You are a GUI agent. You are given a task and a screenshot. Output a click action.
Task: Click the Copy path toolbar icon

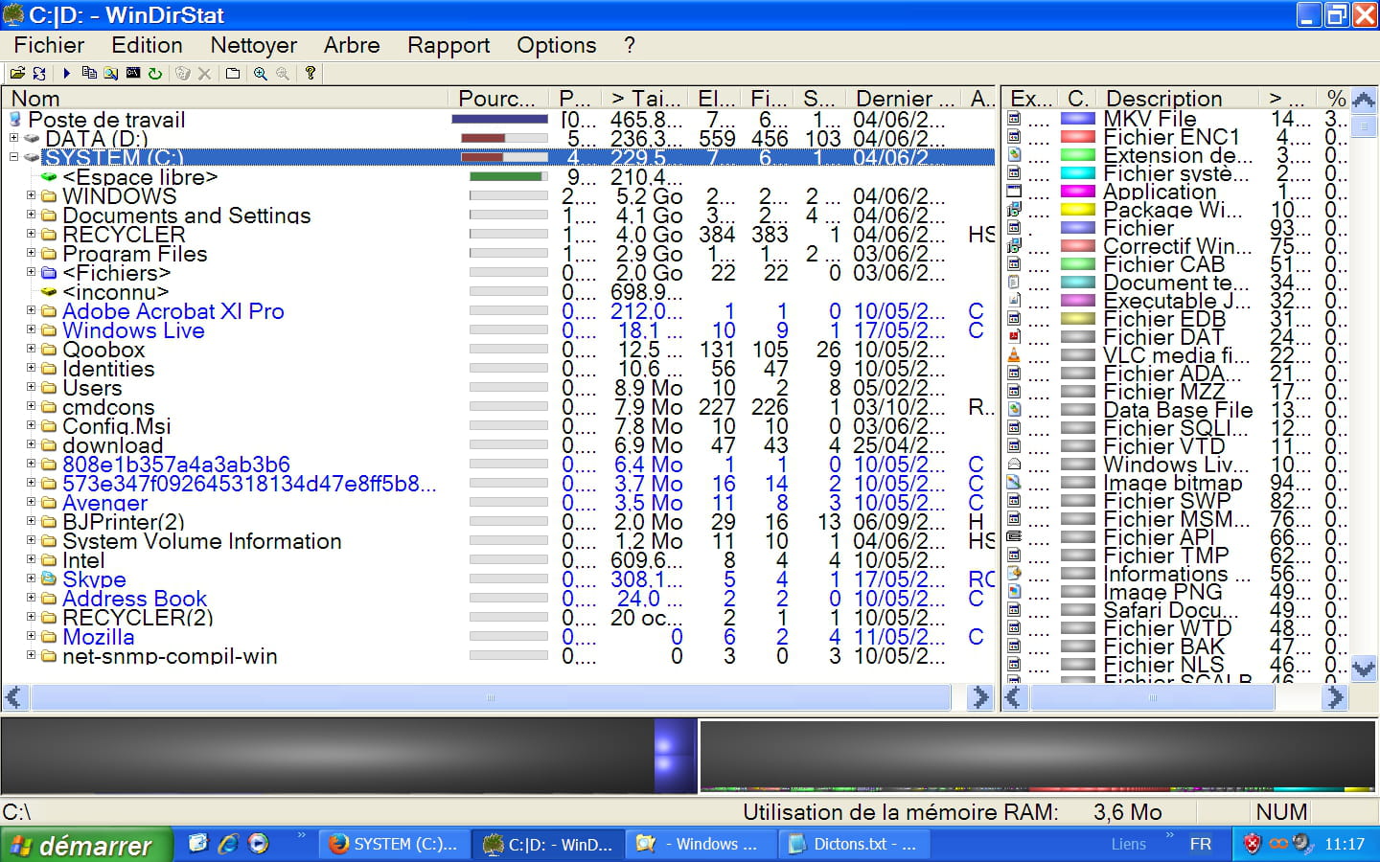(89, 73)
